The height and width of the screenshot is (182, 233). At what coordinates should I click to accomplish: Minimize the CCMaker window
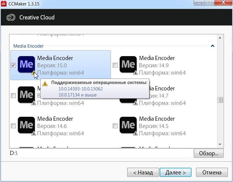click(x=199, y=2)
